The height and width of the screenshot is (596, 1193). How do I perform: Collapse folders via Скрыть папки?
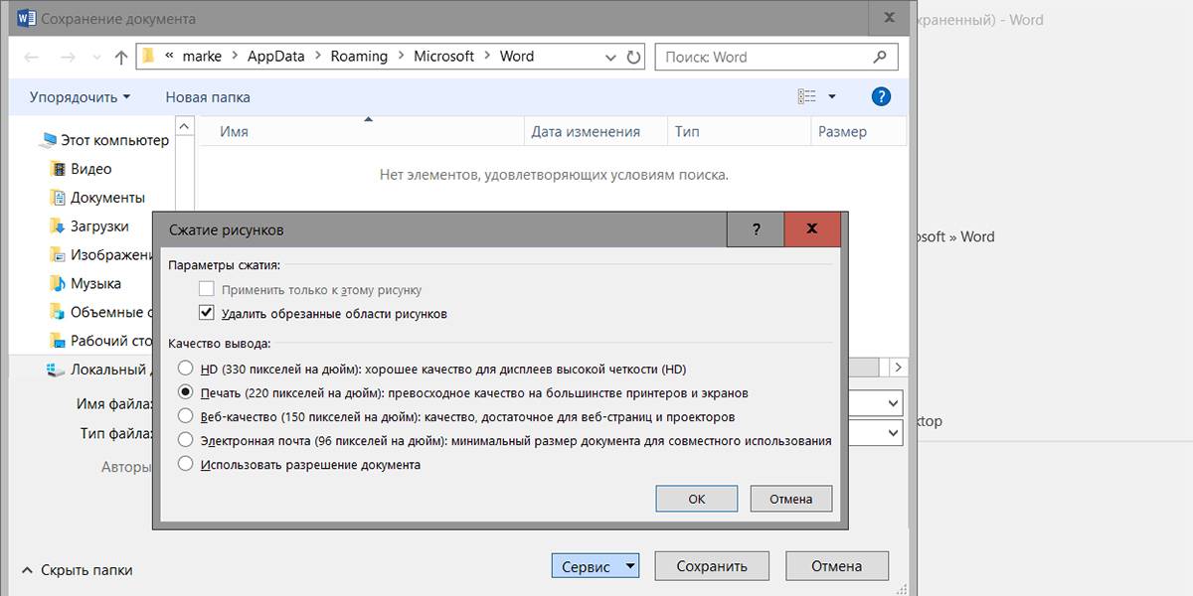tap(77, 570)
